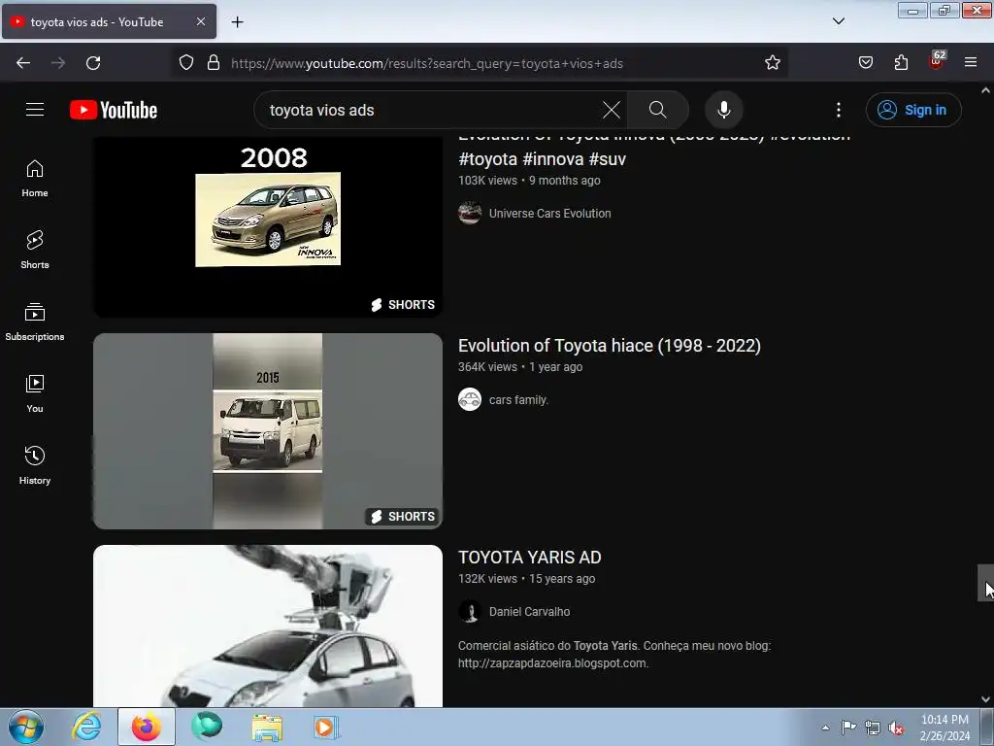The width and height of the screenshot is (994, 746).
Task: Open a new browser tab
Action: (x=237, y=22)
